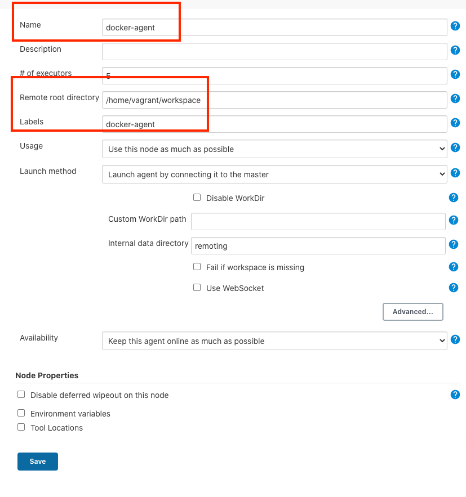Open help for Description field

click(x=455, y=50)
